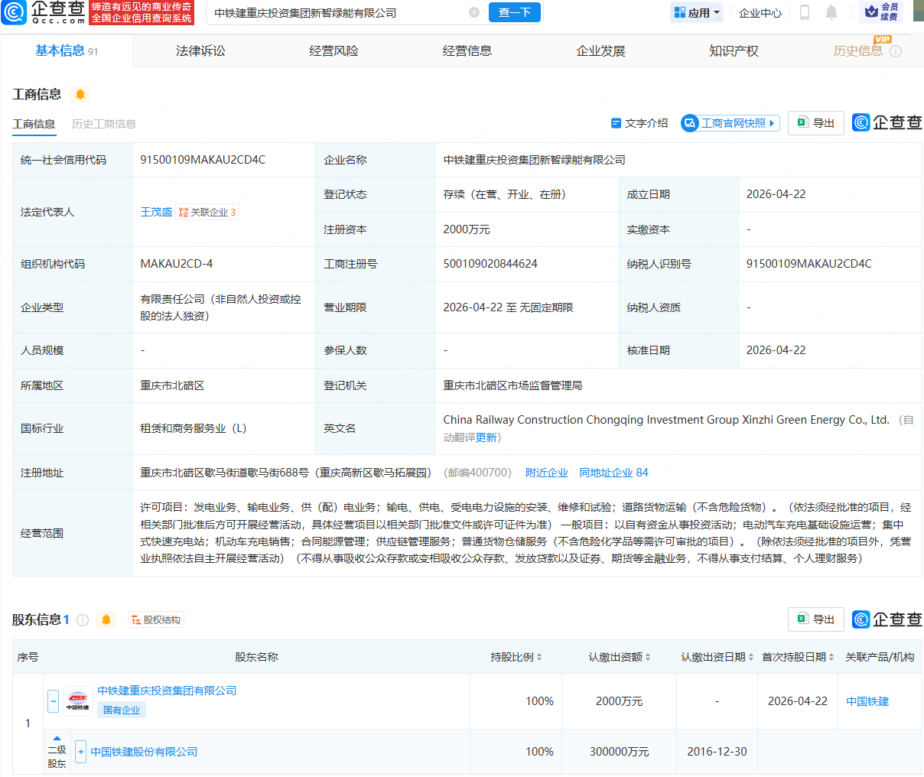The image size is (924, 777).
Task: Select the 历史工商信息 sub-tab
Action: tap(104, 124)
